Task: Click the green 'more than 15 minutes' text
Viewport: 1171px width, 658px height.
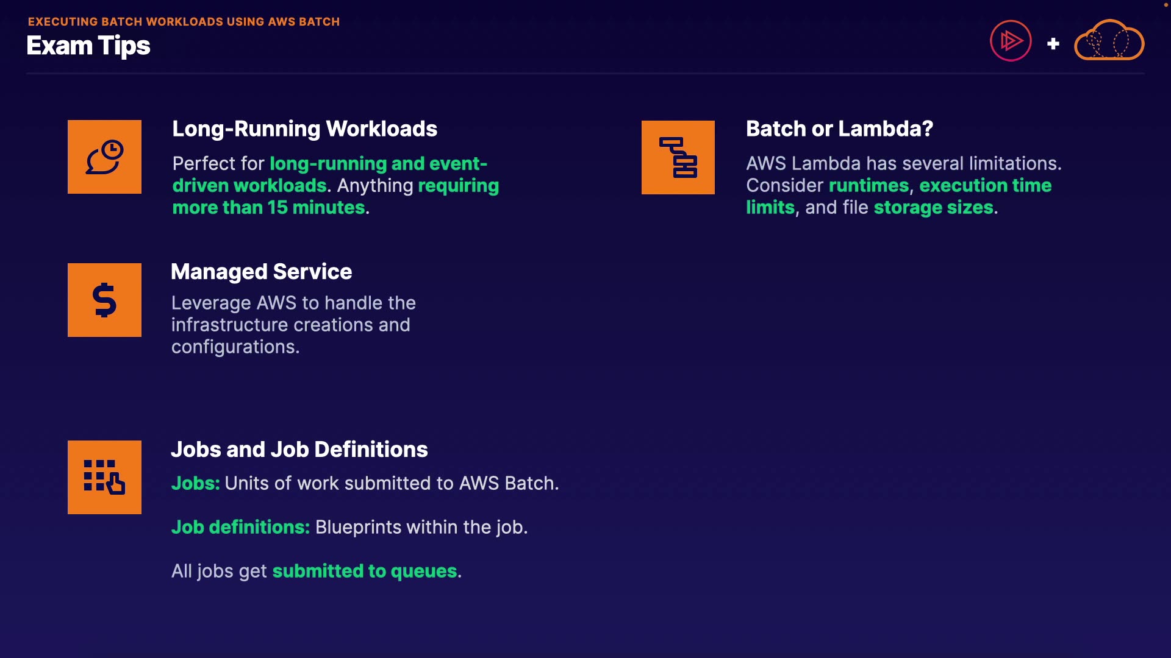Action: pyautogui.click(x=268, y=207)
